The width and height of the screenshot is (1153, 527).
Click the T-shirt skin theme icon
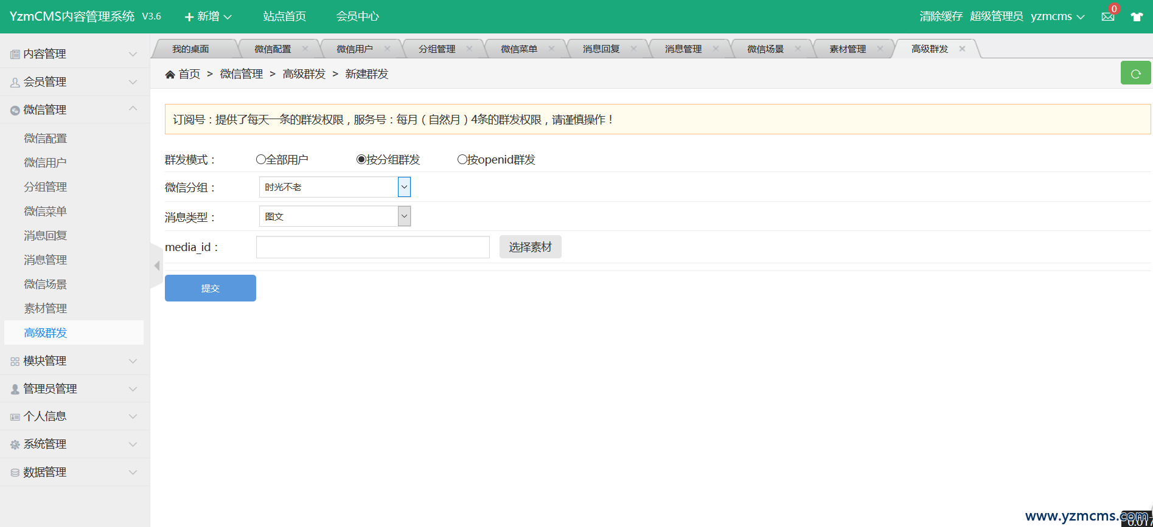coord(1137,17)
